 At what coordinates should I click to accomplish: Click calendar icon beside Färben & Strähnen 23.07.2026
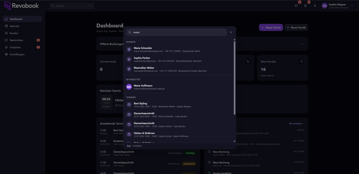point(129,135)
